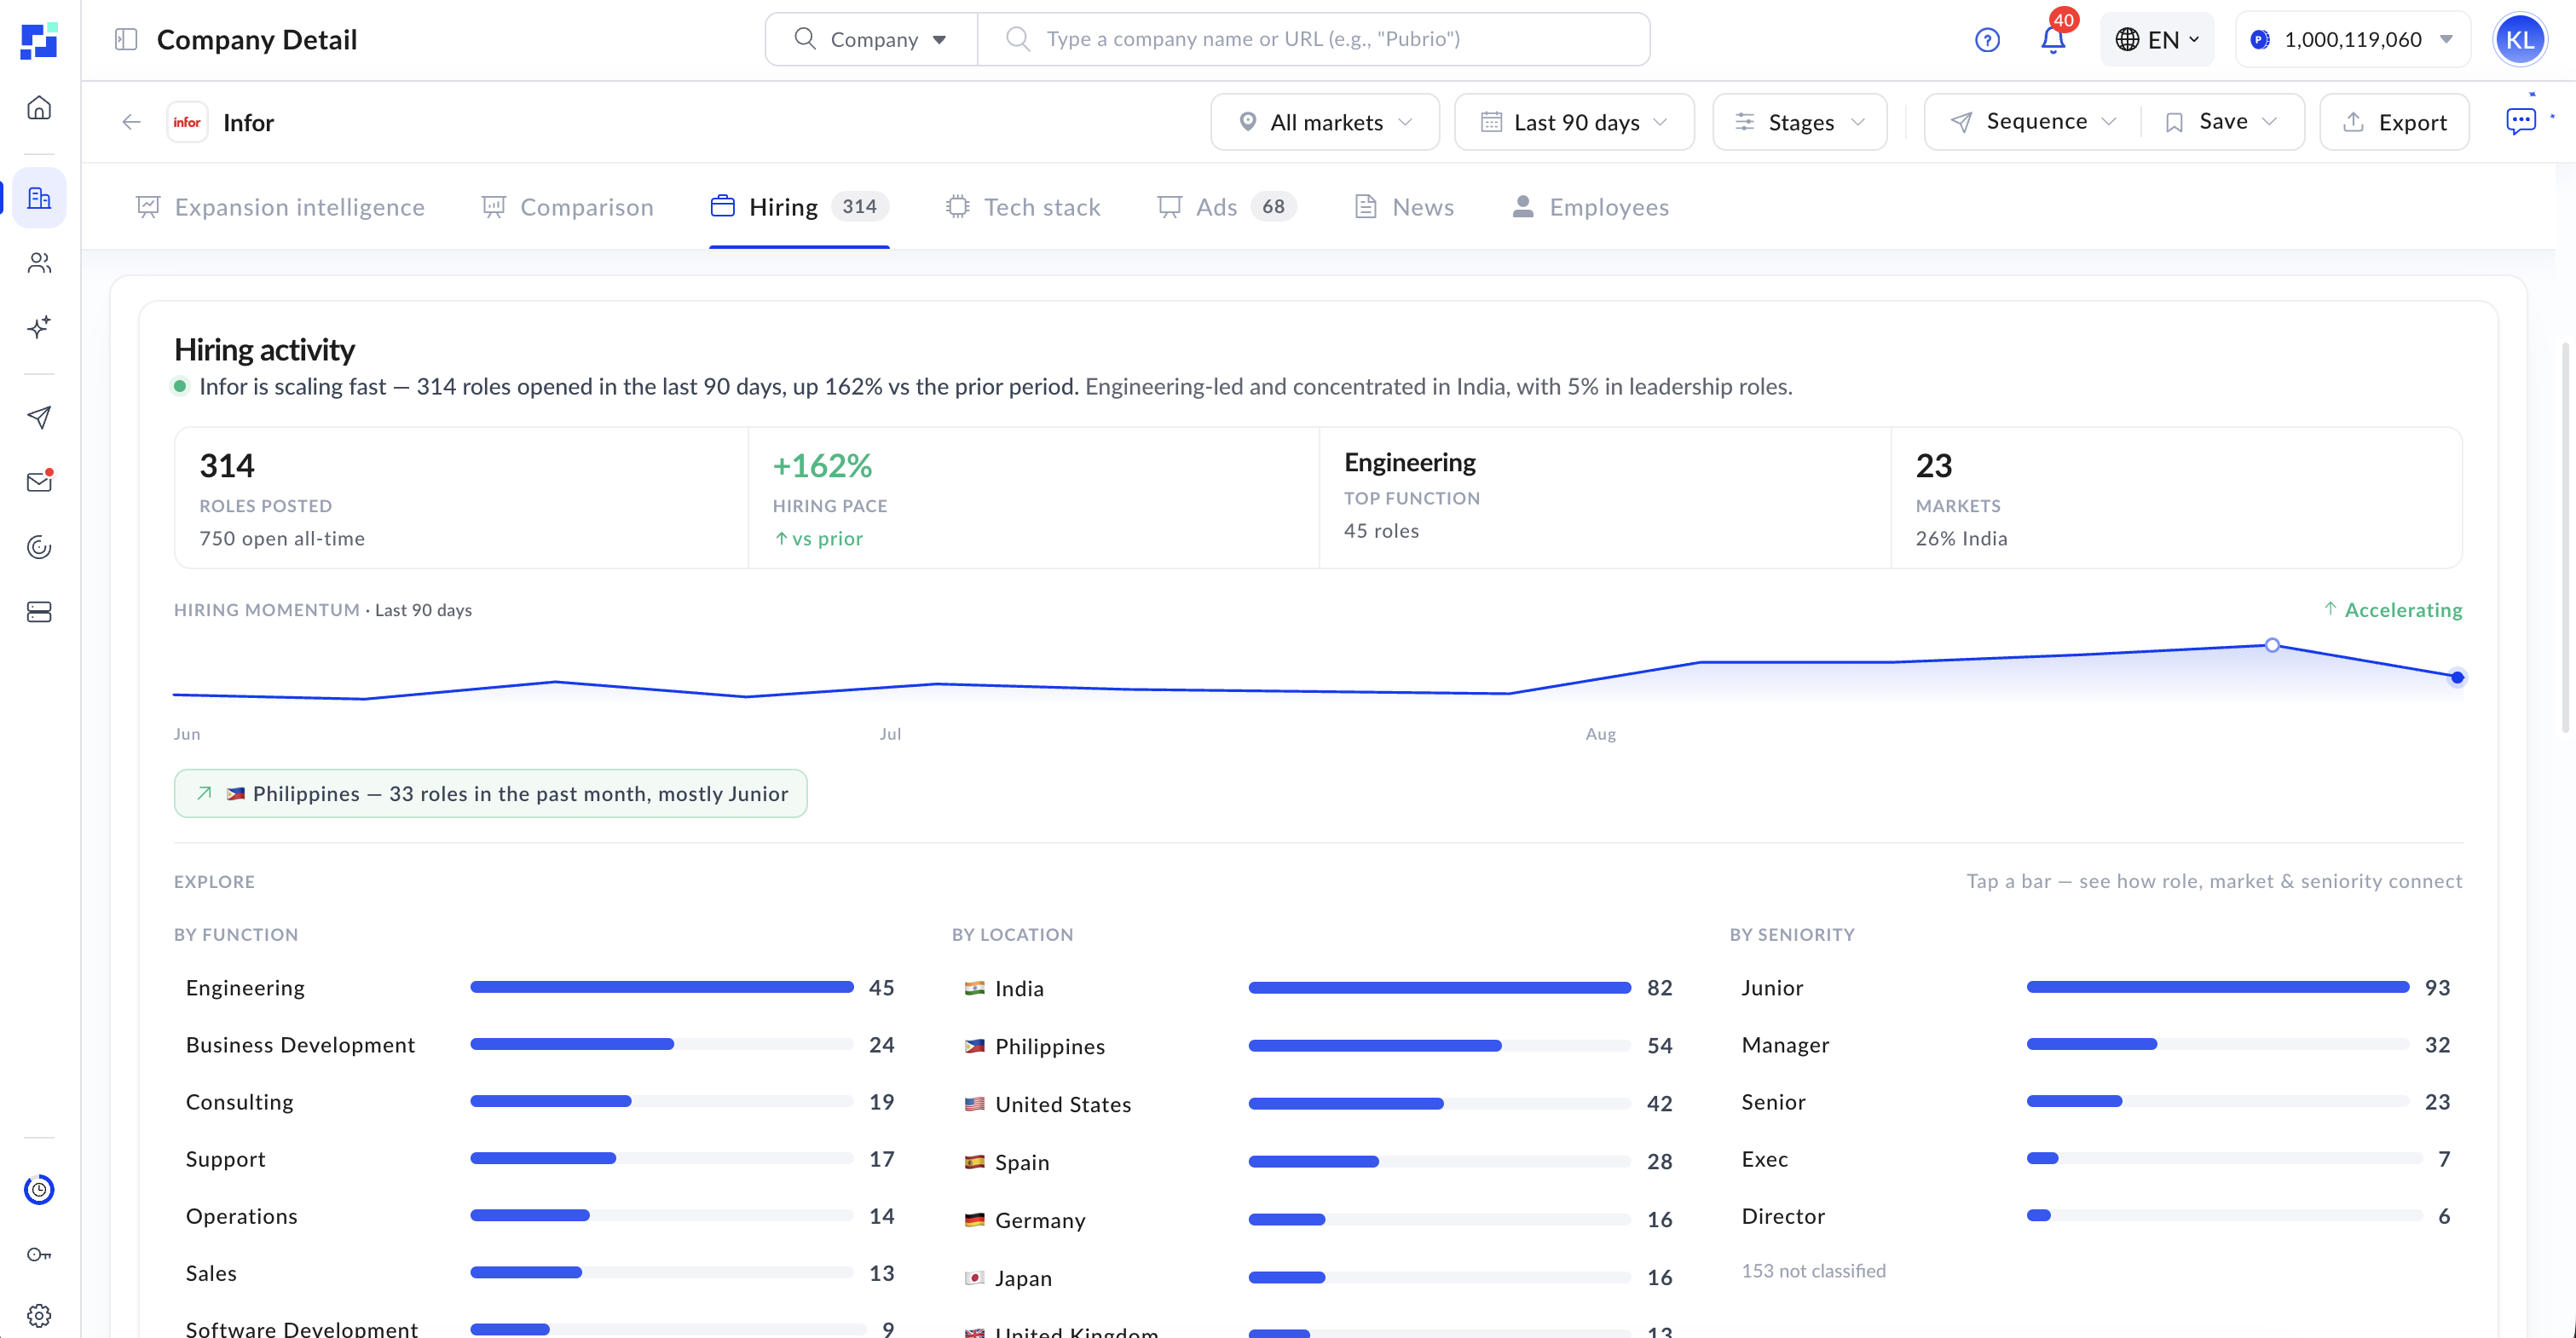2576x1338 pixels.
Task: Switch to the Tech stack tab
Action: (x=1022, y=207)
